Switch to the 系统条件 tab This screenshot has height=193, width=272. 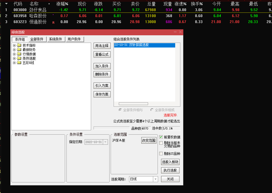(56, 39)
